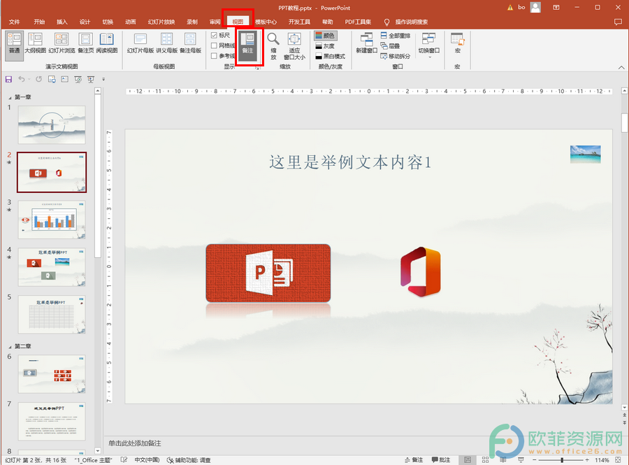
Task: Collapse the ribbon with the chevron
Action: [621, 67]
